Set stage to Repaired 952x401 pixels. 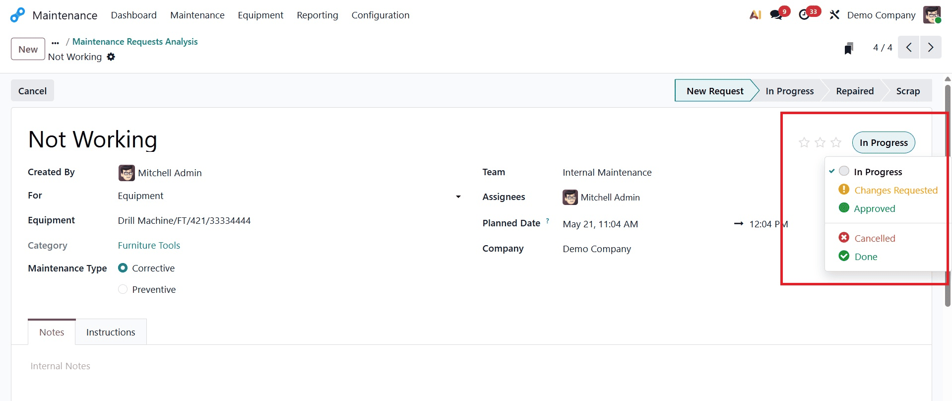click(855, 91)
